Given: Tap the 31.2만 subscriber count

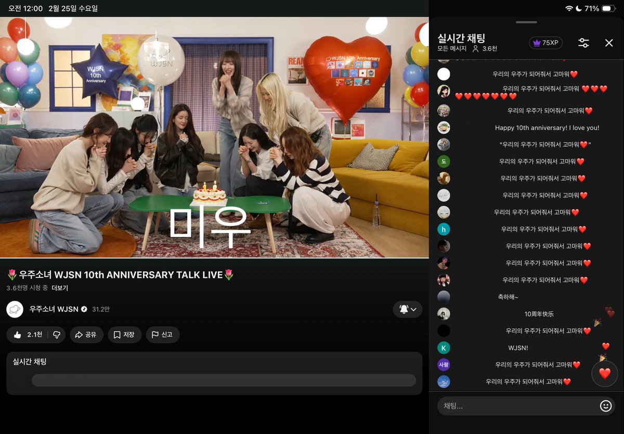Looking at the screenshot, I should tap(101, 309).
